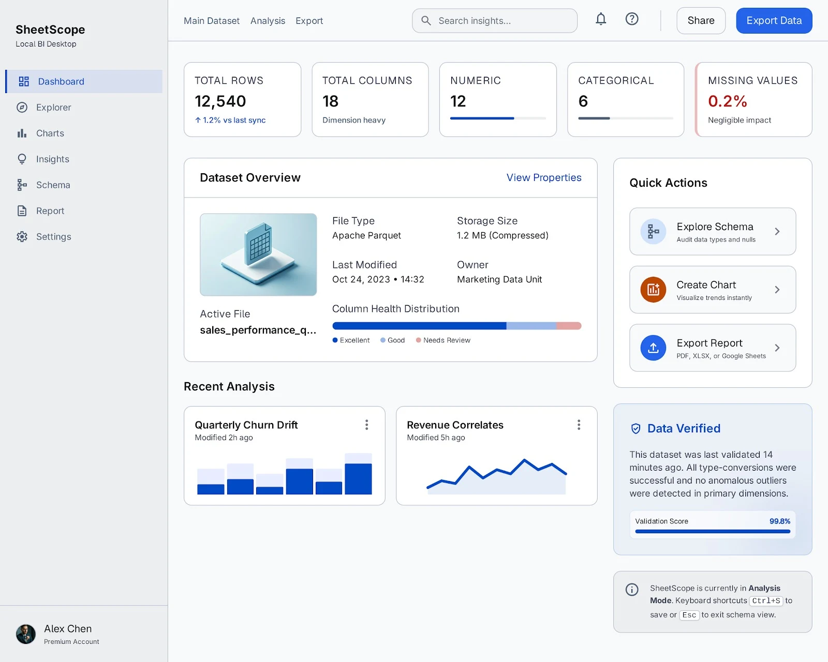This screenshot has width=828, height=662.
Task: Focus the Search insights field
Action: (x=495, y=21)
